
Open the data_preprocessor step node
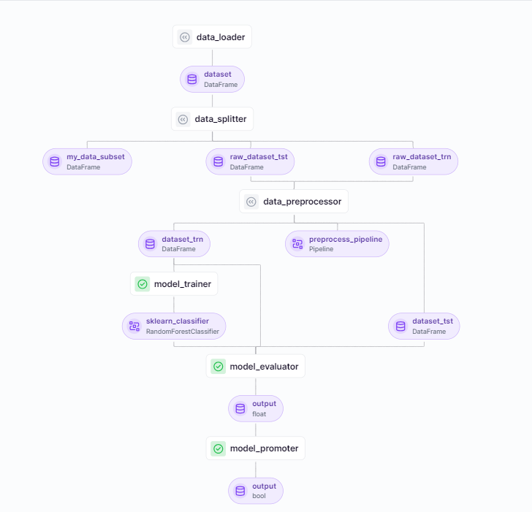tap(294, 202)
